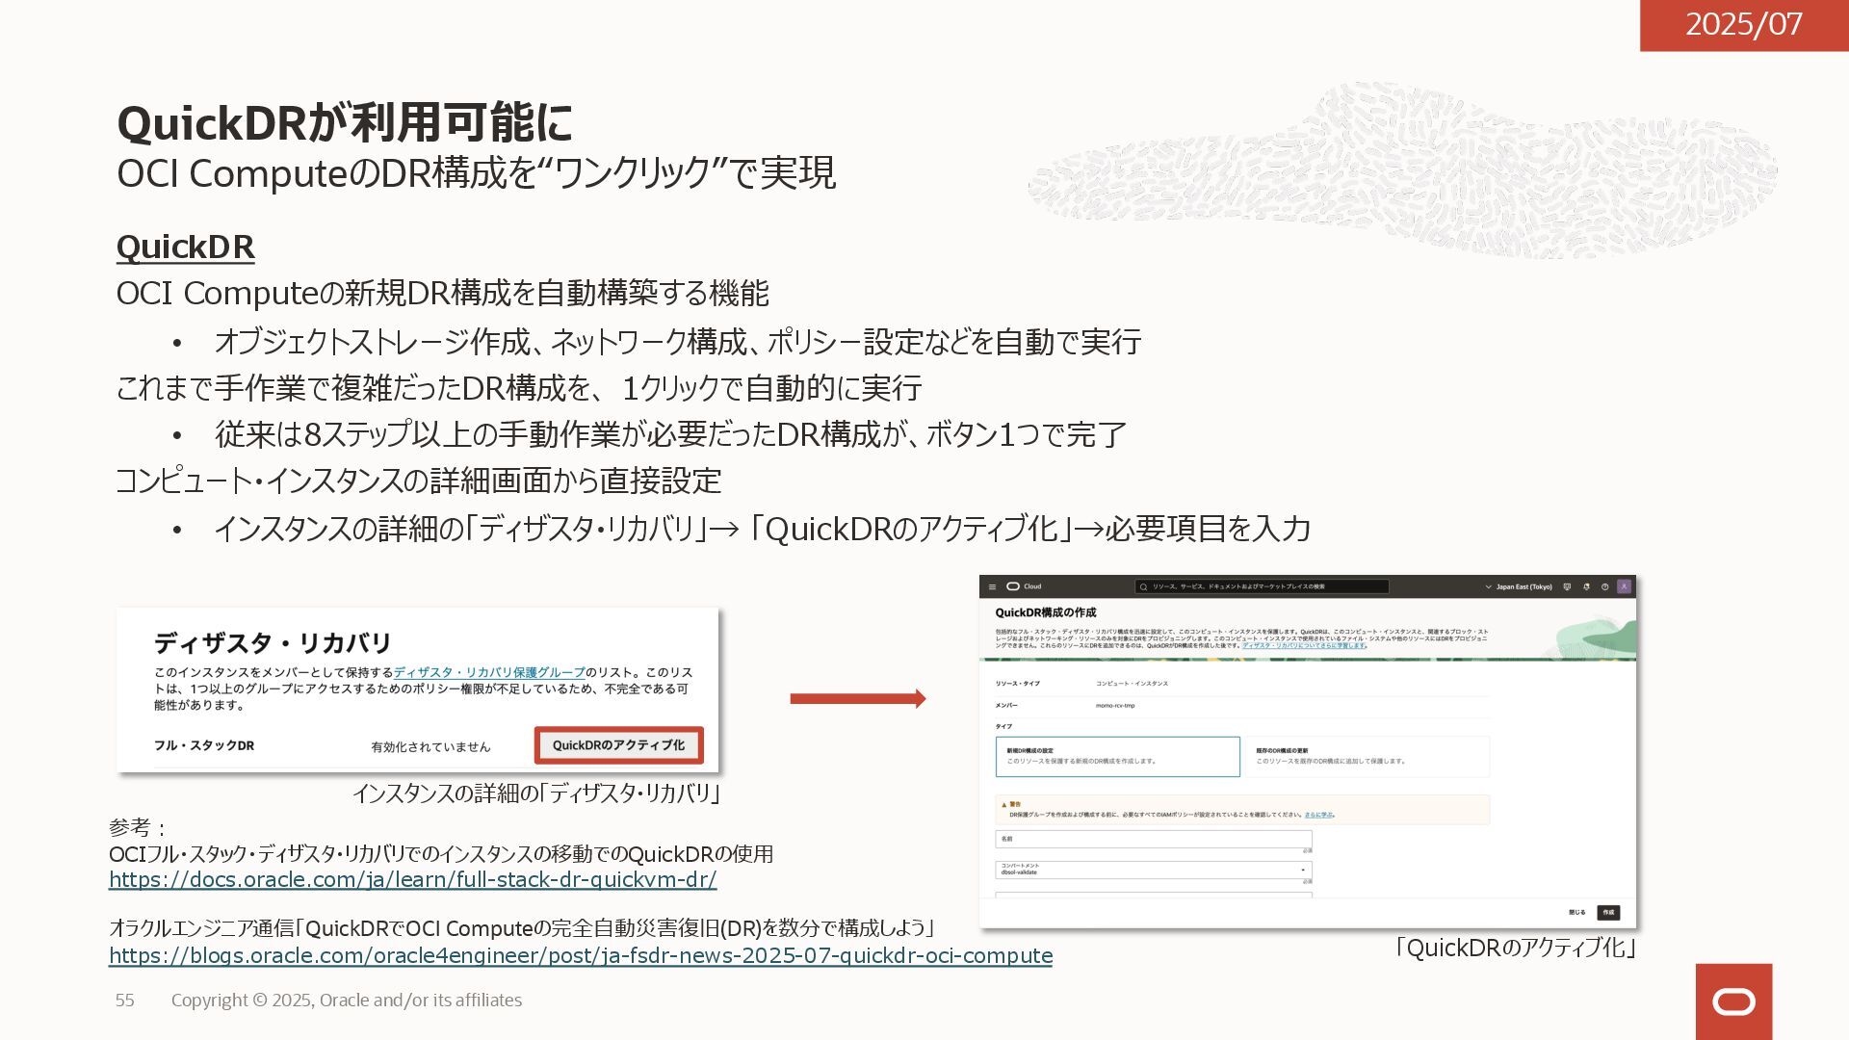Image resolution: width=1849 pixels, height=1040 pixels.
Task: Expand the Japan East (Tokyo) region selector
Action: coord(1519,586)
